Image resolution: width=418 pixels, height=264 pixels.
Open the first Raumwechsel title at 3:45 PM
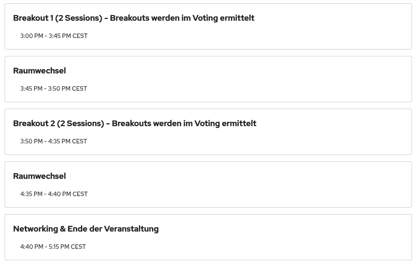tap(40, 71)
